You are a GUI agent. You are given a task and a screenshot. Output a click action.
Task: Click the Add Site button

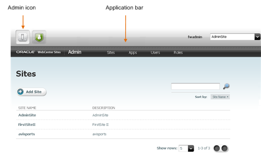coord(31,92)
